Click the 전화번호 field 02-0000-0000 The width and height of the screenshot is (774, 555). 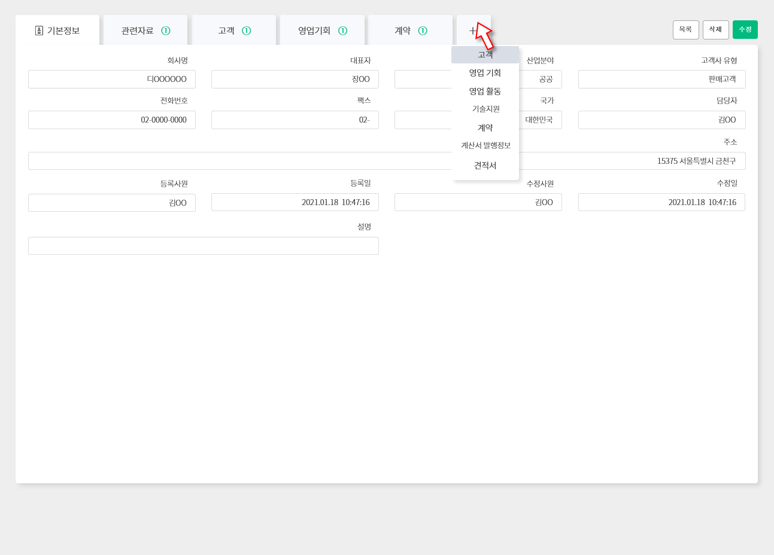pos(112,120)
